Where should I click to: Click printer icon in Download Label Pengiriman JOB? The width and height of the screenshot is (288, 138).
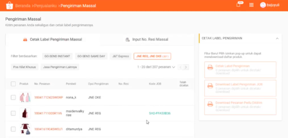click(x=210, y=86)
